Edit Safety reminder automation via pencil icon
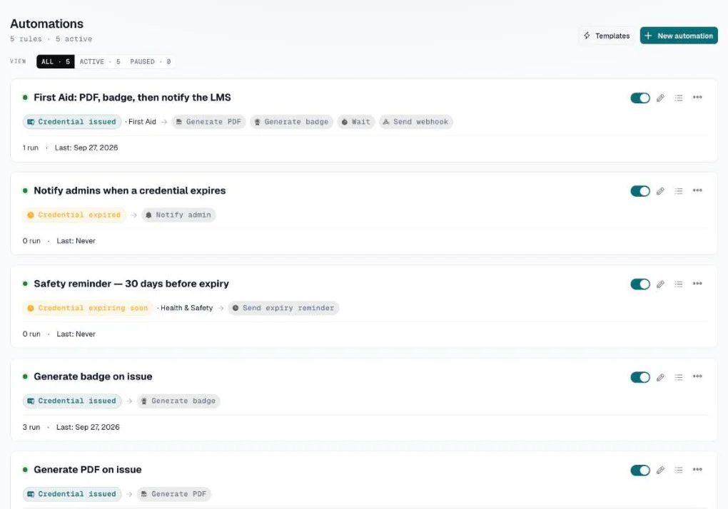The width and height of the screenshot is (728, 509). (660, 284)
